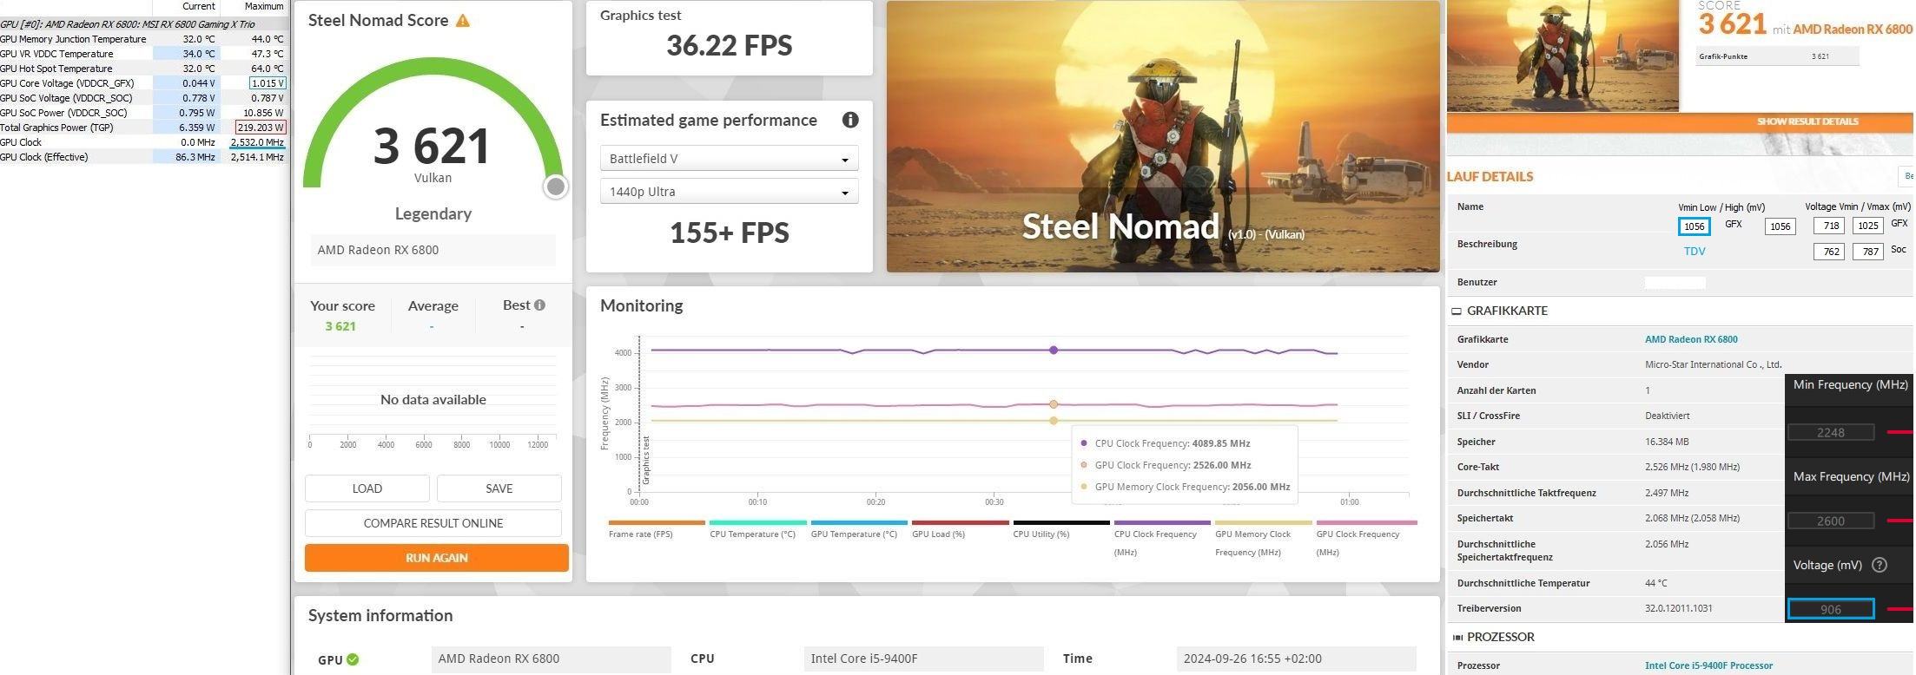Click the LOAD button
This screenshot has height=675, width=1916.
point(367,488)
